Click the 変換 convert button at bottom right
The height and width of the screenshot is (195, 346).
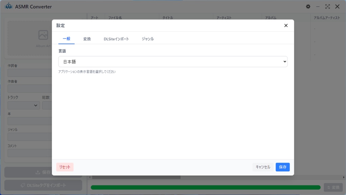pyautogui.click(x=333, y=188)
